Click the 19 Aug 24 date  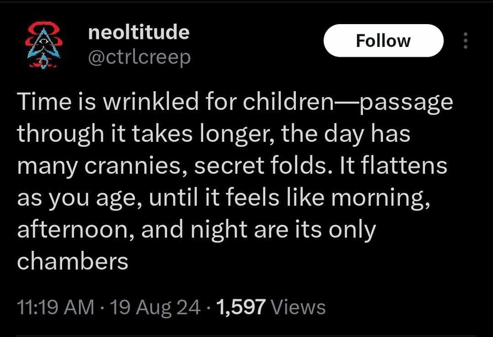click(x=155, y=307)
